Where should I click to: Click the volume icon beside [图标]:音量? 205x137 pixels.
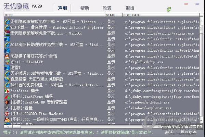[x=7, y=108]
